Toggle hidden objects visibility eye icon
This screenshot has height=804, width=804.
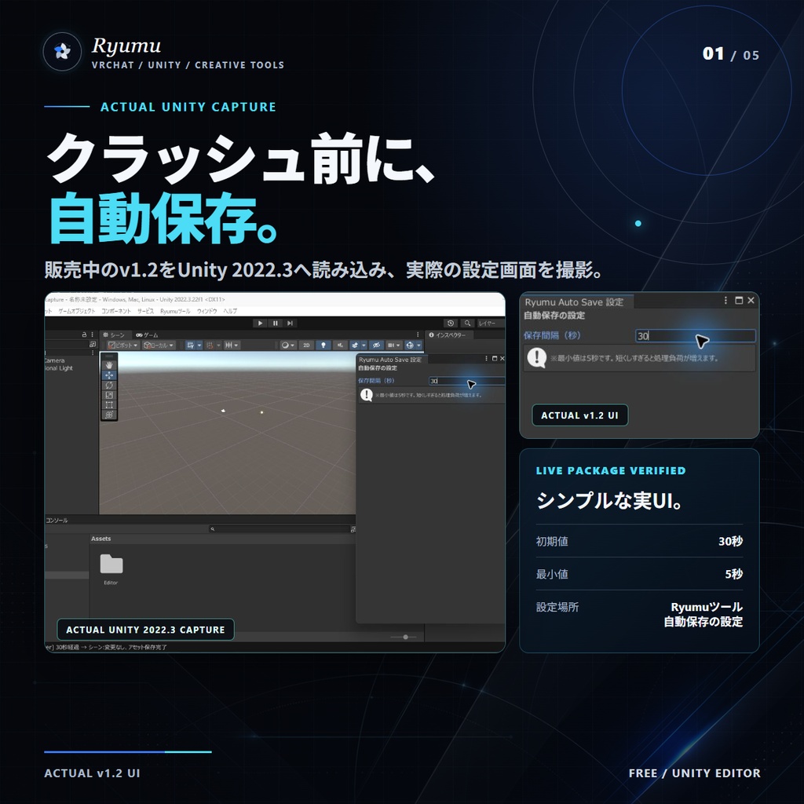[376, 345]
